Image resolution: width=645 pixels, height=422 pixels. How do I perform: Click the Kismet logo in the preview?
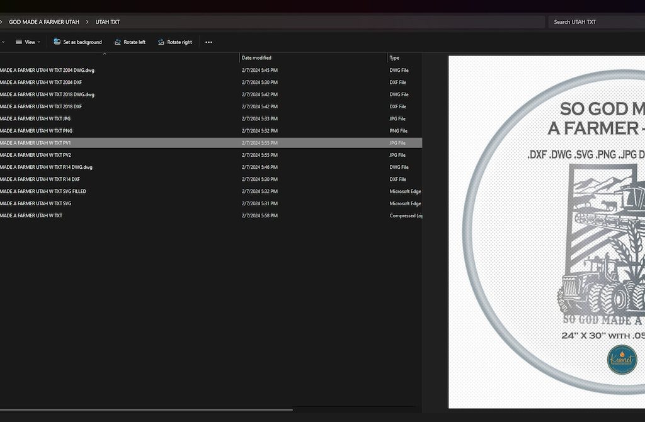(x=622, y=359)
